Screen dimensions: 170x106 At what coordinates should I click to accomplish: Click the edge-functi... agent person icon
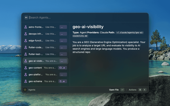coord(26,41)
